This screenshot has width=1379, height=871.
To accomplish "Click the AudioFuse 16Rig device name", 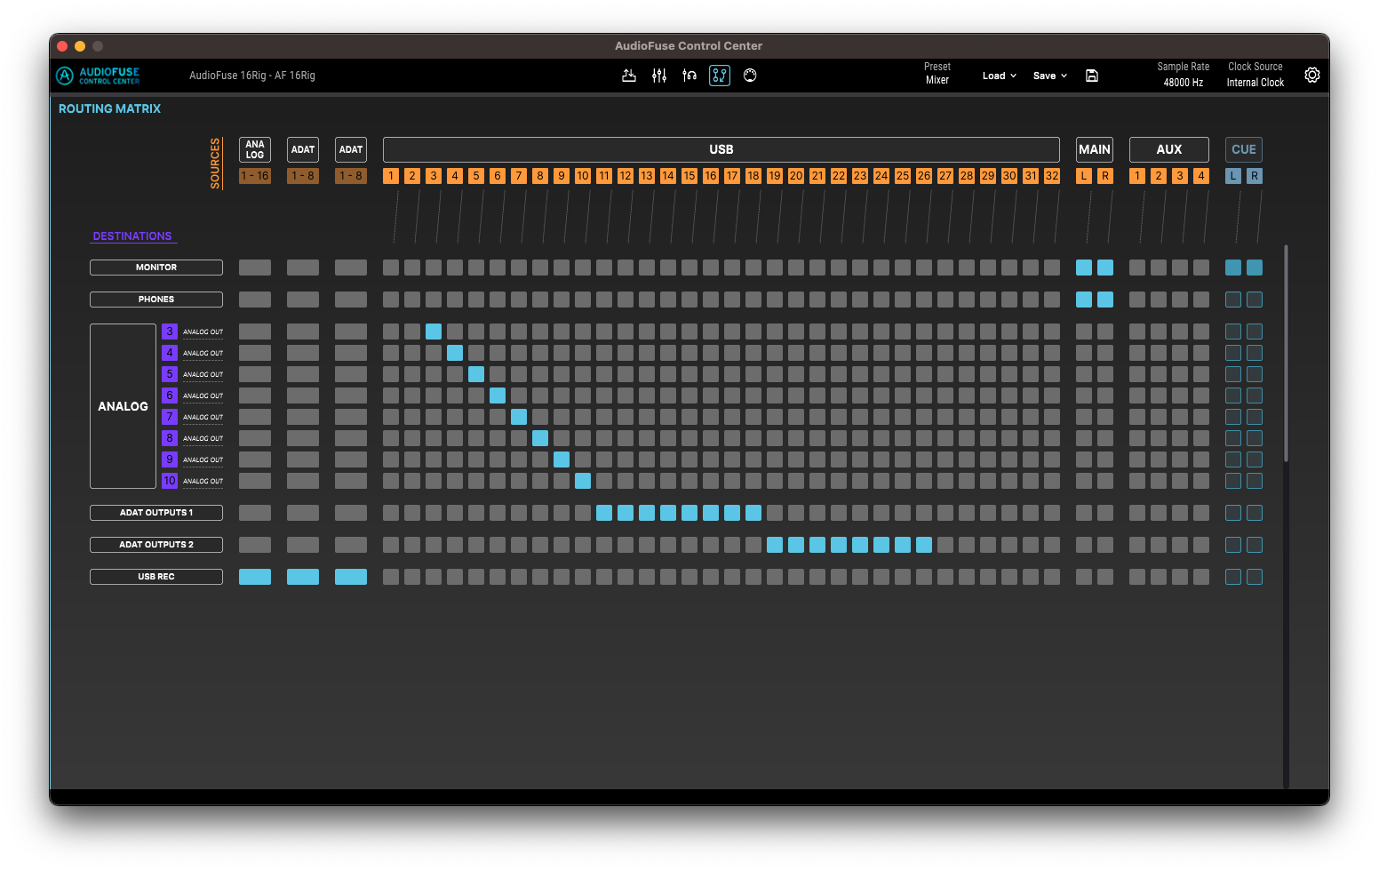I will click(252, 76).
